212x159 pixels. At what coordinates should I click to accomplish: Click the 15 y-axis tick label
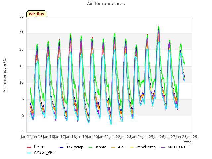click(x=21, y=66)
